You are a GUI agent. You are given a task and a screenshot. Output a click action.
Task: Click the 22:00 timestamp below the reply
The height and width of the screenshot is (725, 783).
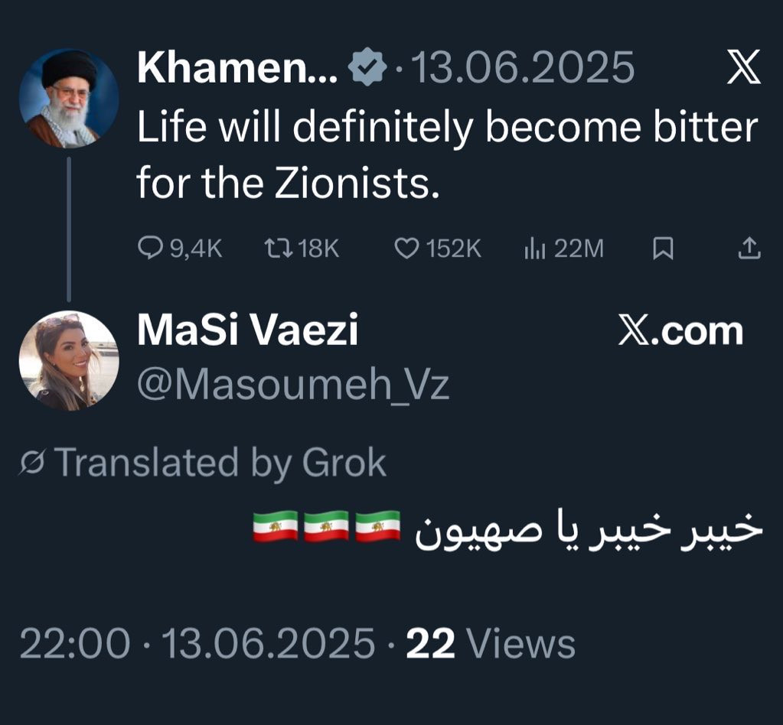[x=75, y=643]
